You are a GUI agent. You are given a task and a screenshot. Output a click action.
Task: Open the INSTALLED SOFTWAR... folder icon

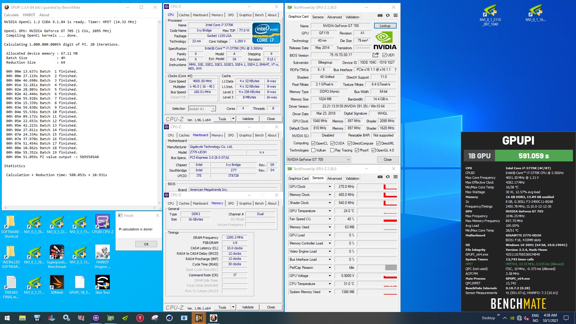click(11, 256)
